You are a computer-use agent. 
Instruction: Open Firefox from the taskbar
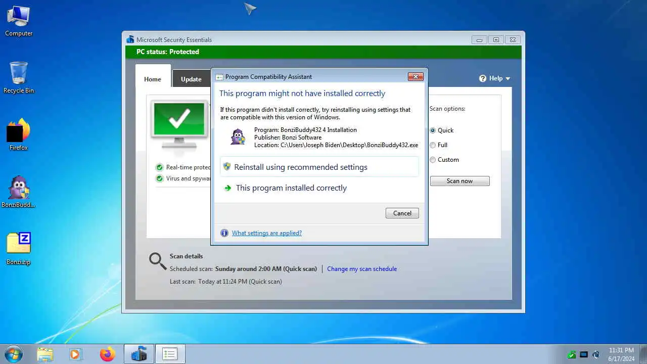tap(107, 354)
